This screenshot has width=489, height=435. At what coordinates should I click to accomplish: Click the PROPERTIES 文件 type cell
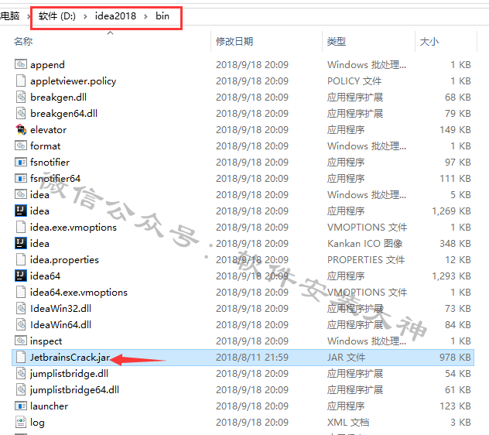(x=366, y=259)
